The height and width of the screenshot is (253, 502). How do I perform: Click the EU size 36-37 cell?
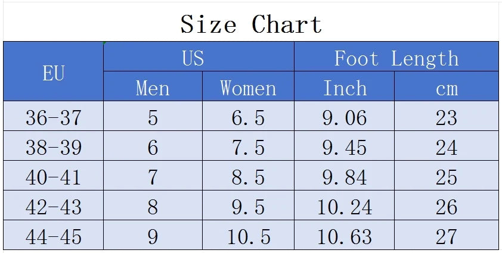pyautogui.click(x=53, y=118)
